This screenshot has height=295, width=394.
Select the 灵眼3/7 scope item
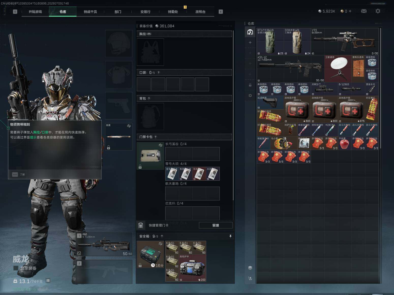(325, 89)
